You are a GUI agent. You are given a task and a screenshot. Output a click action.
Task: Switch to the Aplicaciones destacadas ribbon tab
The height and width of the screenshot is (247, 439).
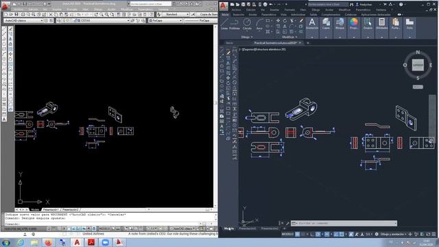[376, 14]
